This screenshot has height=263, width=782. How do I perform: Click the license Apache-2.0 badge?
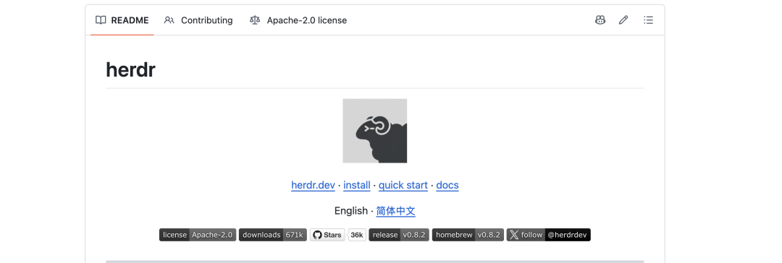click(x=198, y=235)
